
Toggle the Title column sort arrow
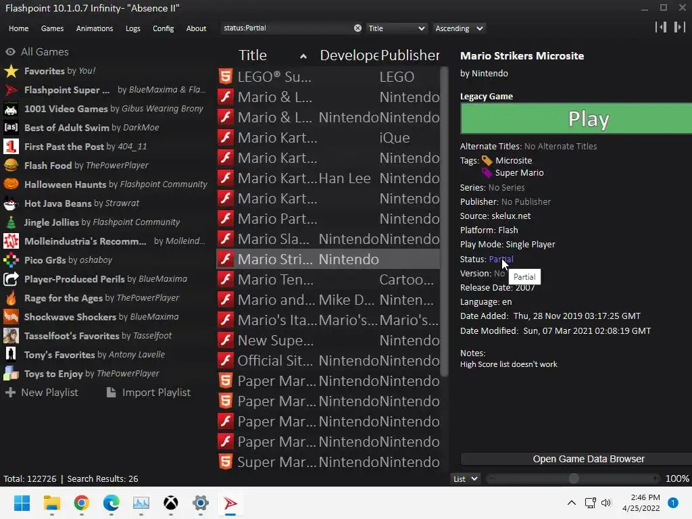(303, 56)
